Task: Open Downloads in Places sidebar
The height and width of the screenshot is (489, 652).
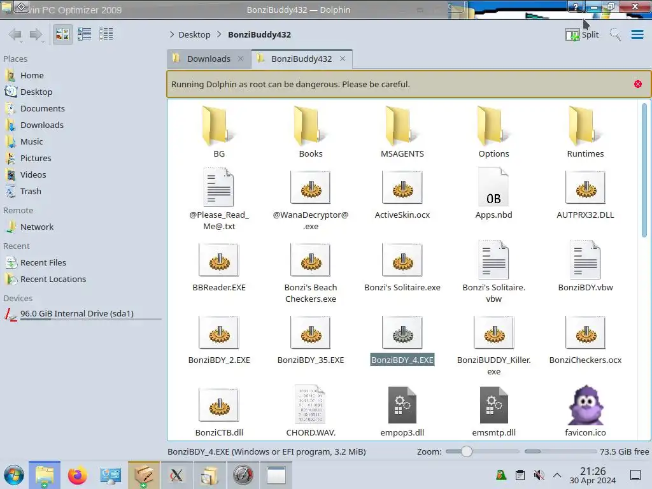Action: 41,125
